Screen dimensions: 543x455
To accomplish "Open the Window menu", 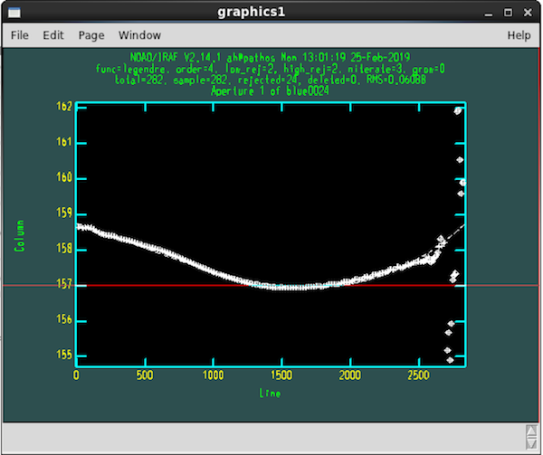I will 139,35.
